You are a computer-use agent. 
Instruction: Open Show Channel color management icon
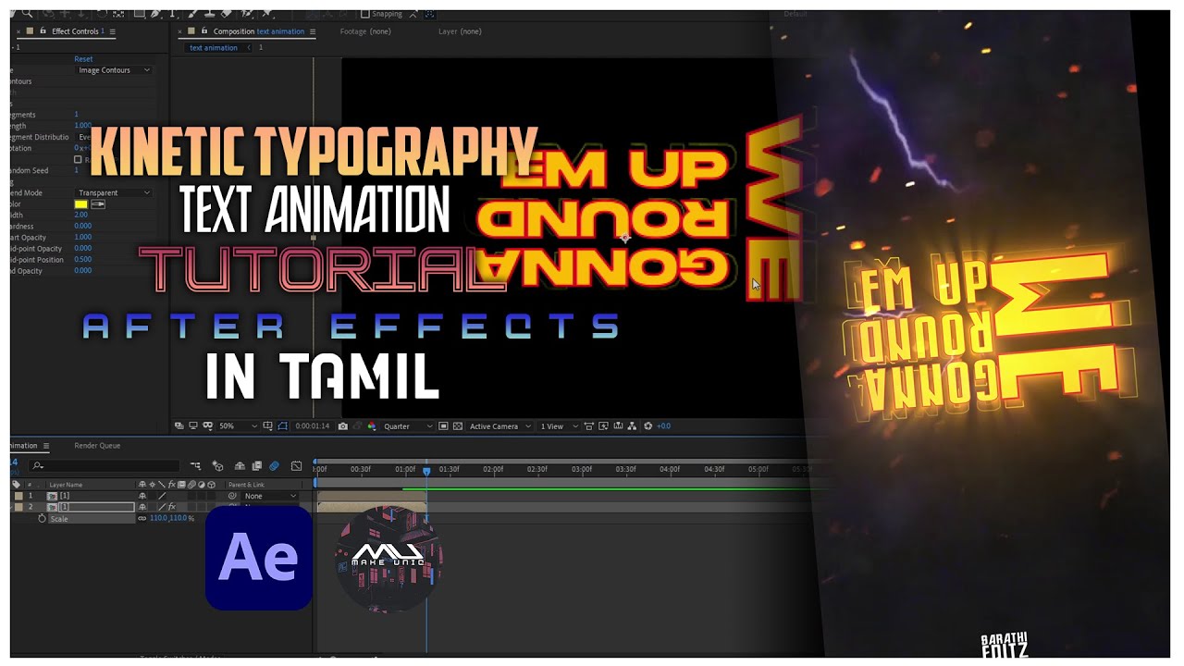(x=372, y=425)
